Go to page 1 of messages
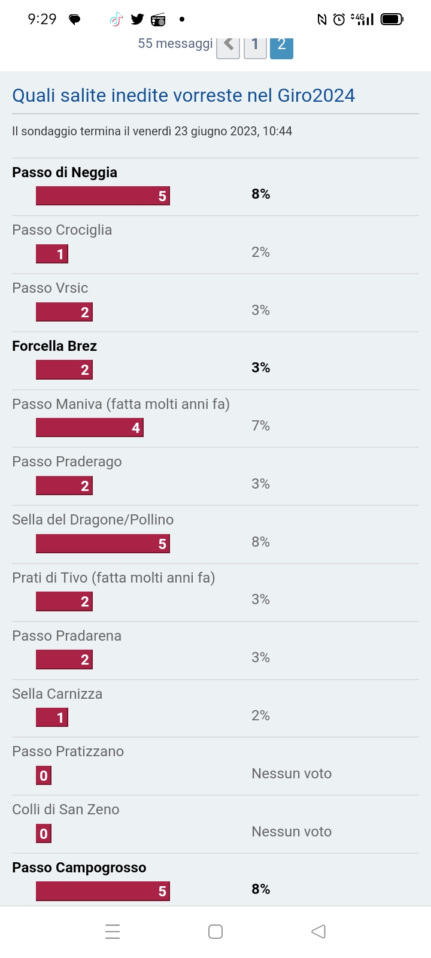The height and width of the screenshot is (958, 431). coord(255,45)
